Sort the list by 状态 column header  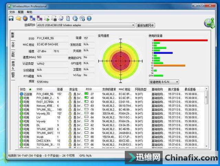coord(26,89)
